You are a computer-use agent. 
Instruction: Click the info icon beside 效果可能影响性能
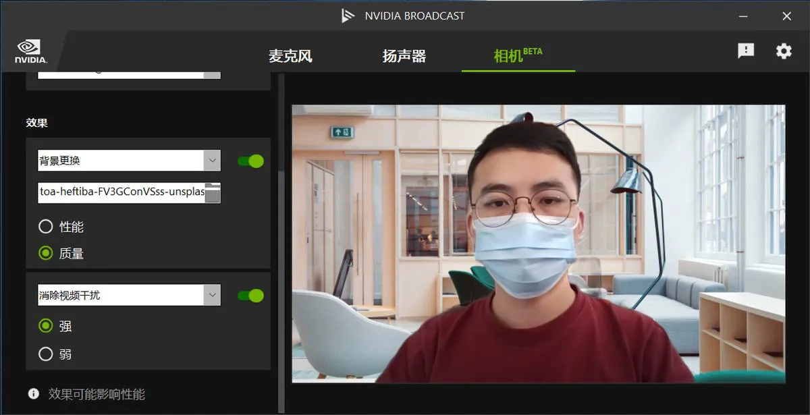click(x=33, y=393)
